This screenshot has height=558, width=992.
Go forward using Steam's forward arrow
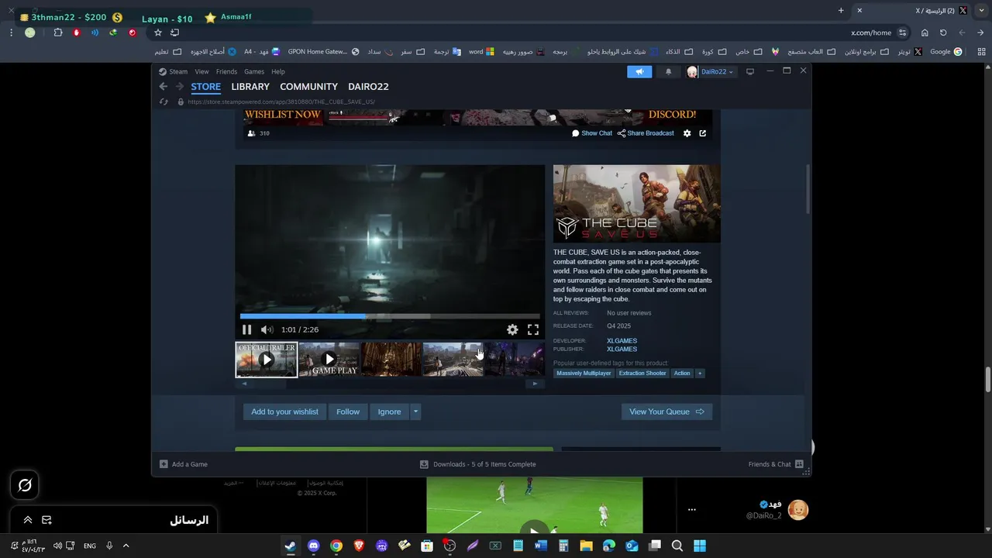point(179,87)
